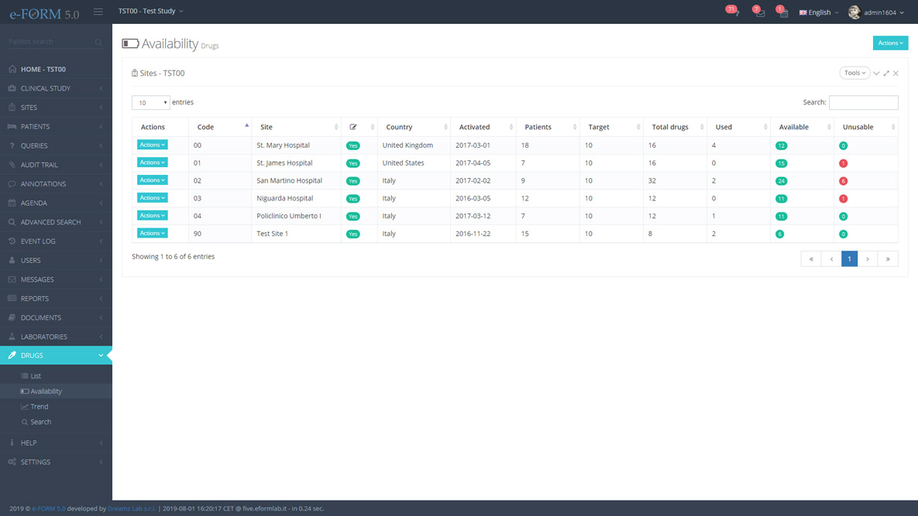Sort table by the Code column

click(x=219, y=127)
